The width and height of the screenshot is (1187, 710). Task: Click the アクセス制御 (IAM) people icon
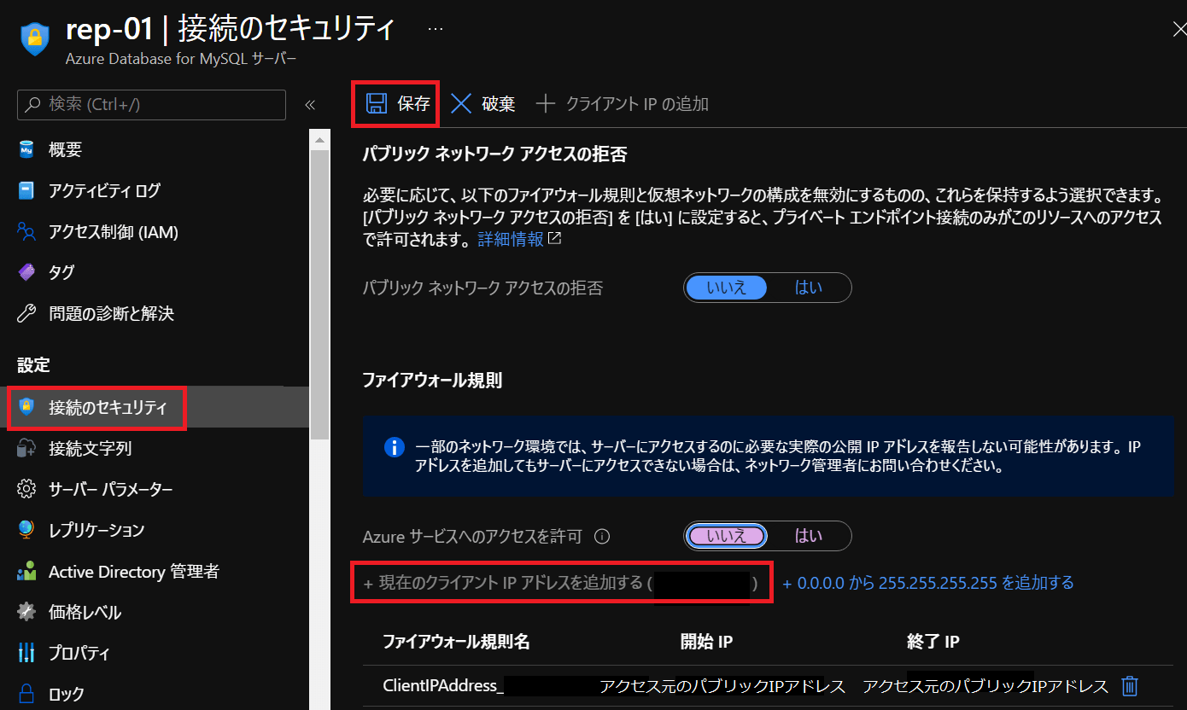26,231
